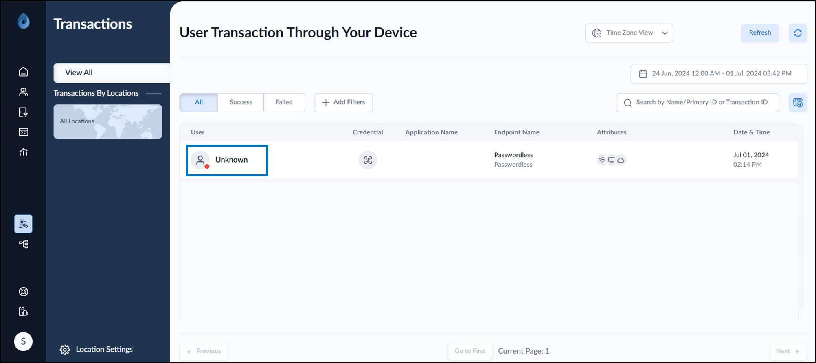Click the circular refresh arrows icon
Viewport: 816px width, 363px height.
(798, 33)
